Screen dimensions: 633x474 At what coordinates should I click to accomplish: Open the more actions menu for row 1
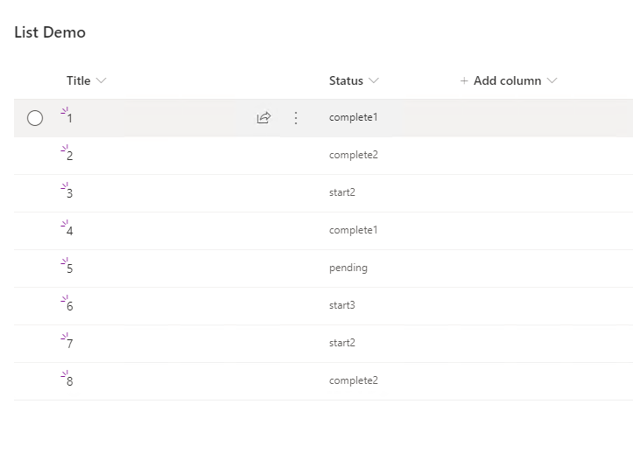296,118
